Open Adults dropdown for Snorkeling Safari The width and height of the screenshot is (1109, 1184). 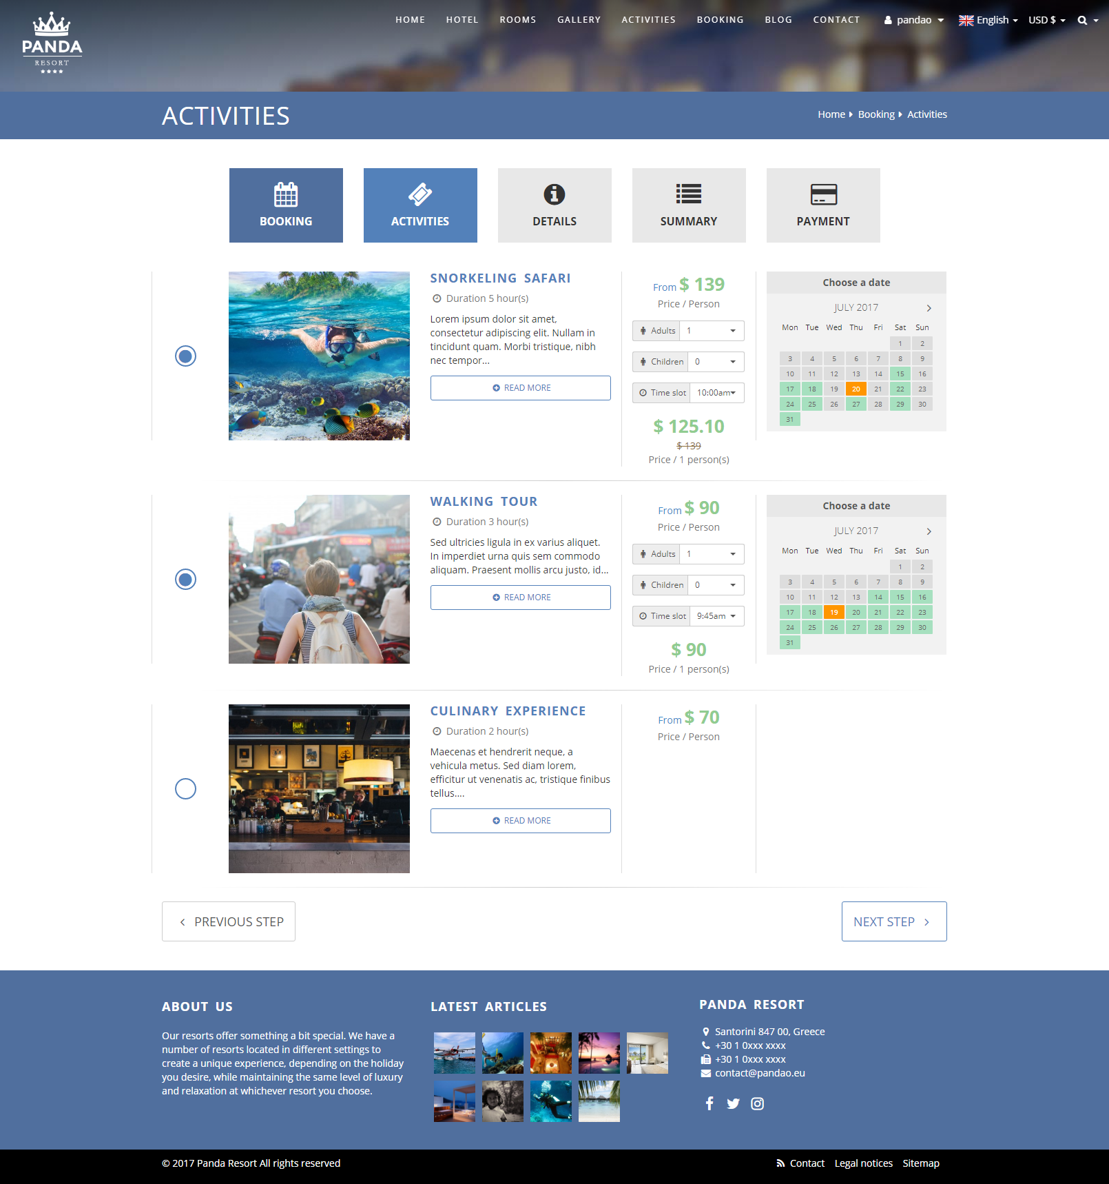pos(711,331)
